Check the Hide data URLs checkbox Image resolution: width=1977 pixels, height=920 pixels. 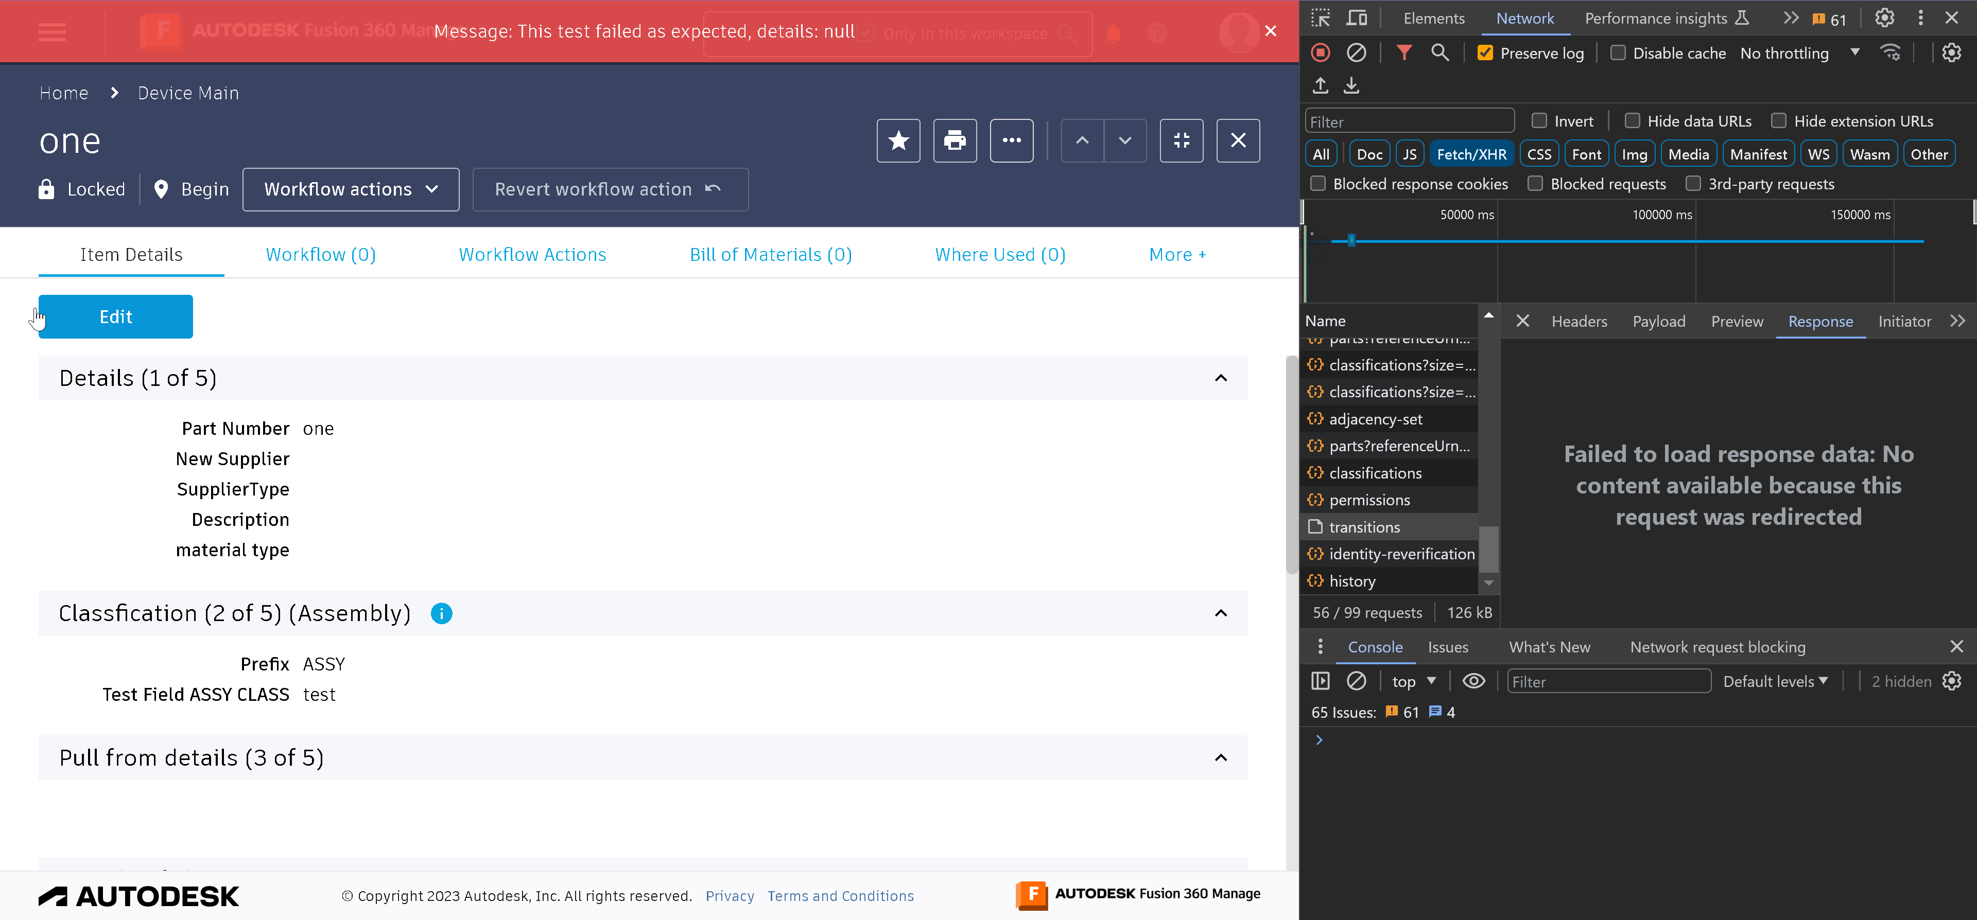pos(1633,121)
